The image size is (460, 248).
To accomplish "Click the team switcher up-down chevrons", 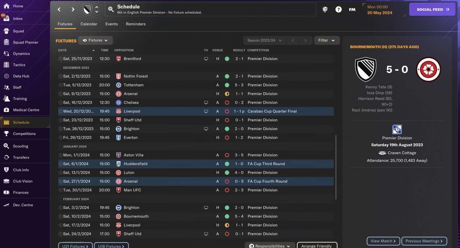I will [x=96, y=9].
